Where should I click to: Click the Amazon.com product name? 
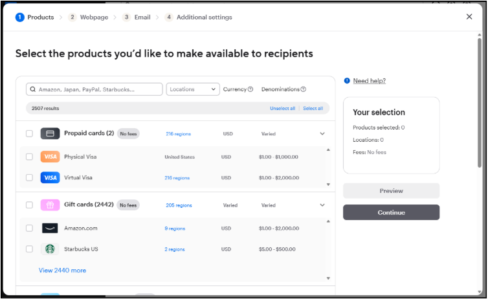(x=81, y=228)
